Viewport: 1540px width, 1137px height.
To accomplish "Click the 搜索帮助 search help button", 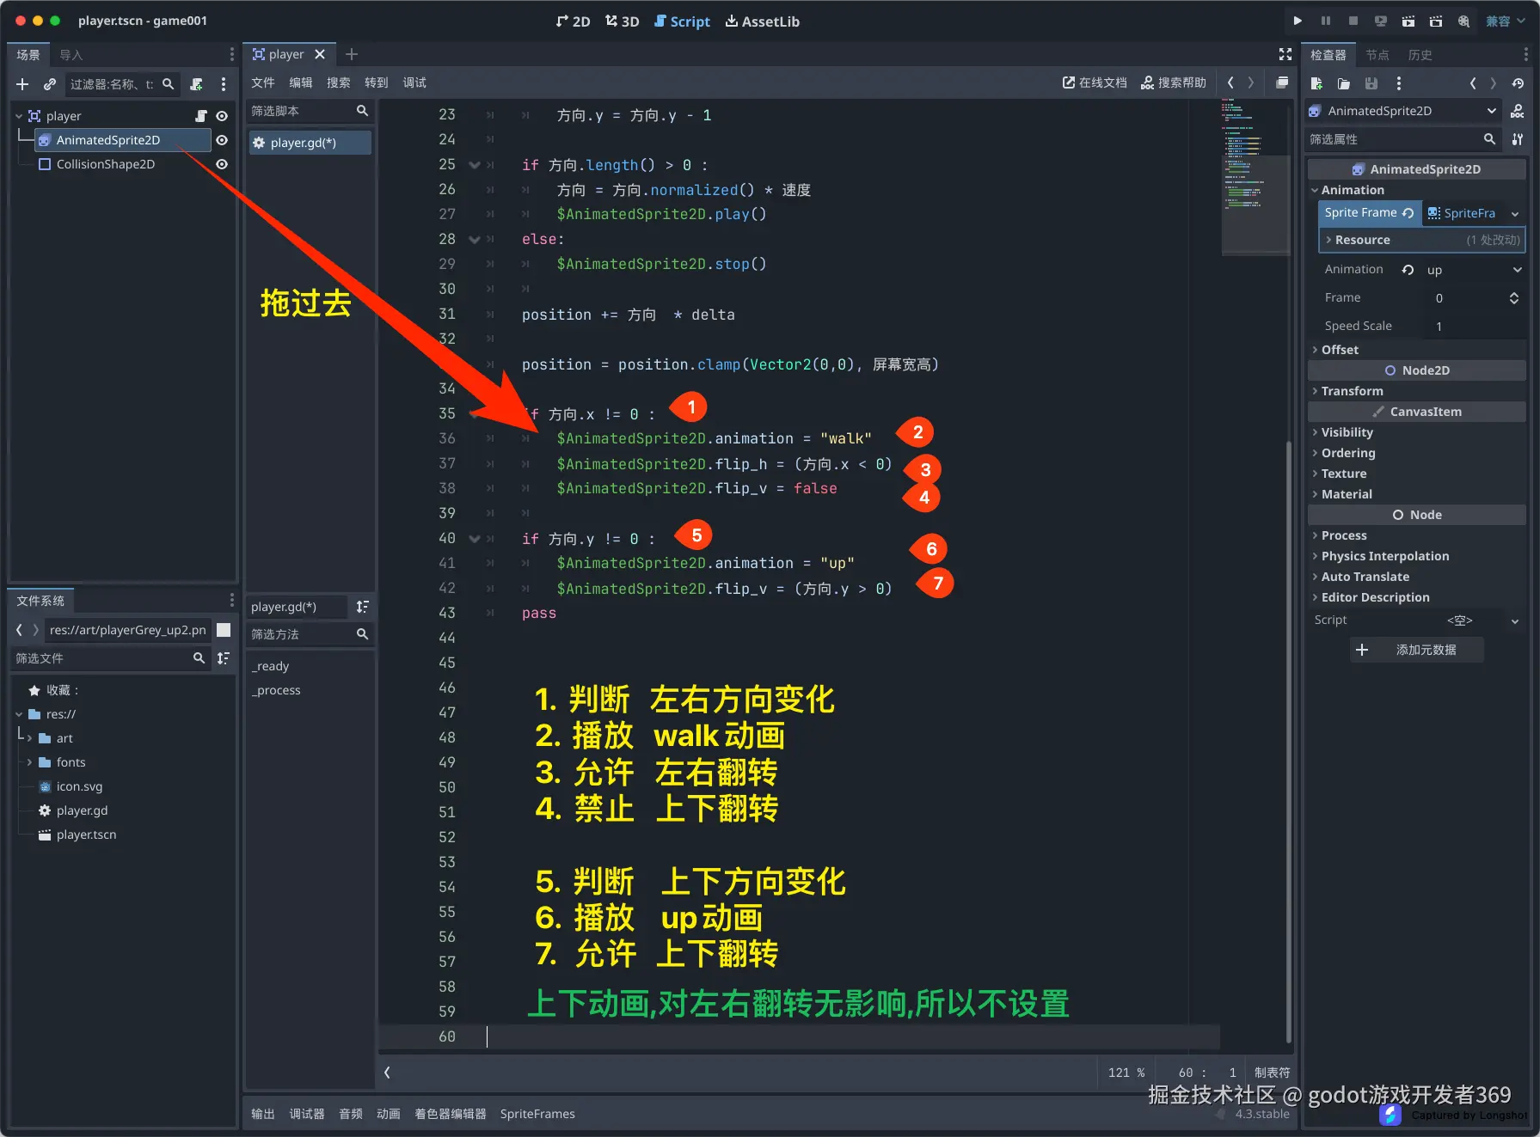I will click(x=1173, y=83).
